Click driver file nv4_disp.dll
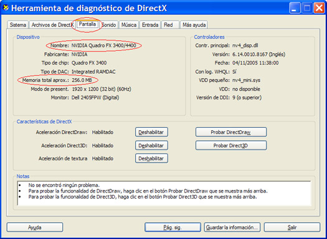 click(245, 45)
